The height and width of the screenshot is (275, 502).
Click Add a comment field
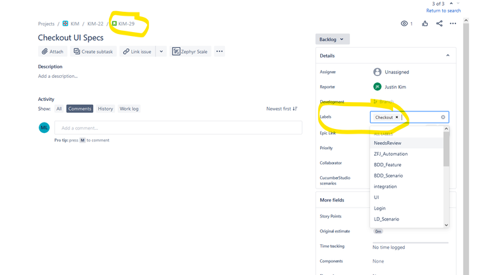[178, 128]
